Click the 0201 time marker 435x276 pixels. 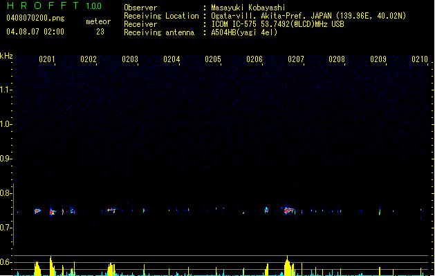coord(47,59)
